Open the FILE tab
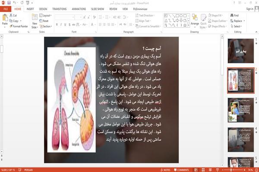The image size is (259, 172). pyautogui.click(x=6, y=9)
